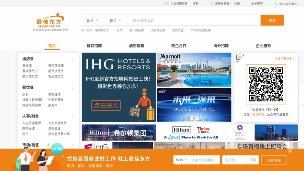Click the veryeast.cn site logo
This screenshot has height=171, width=304.
pyautogui.click(x=50, y=22)
